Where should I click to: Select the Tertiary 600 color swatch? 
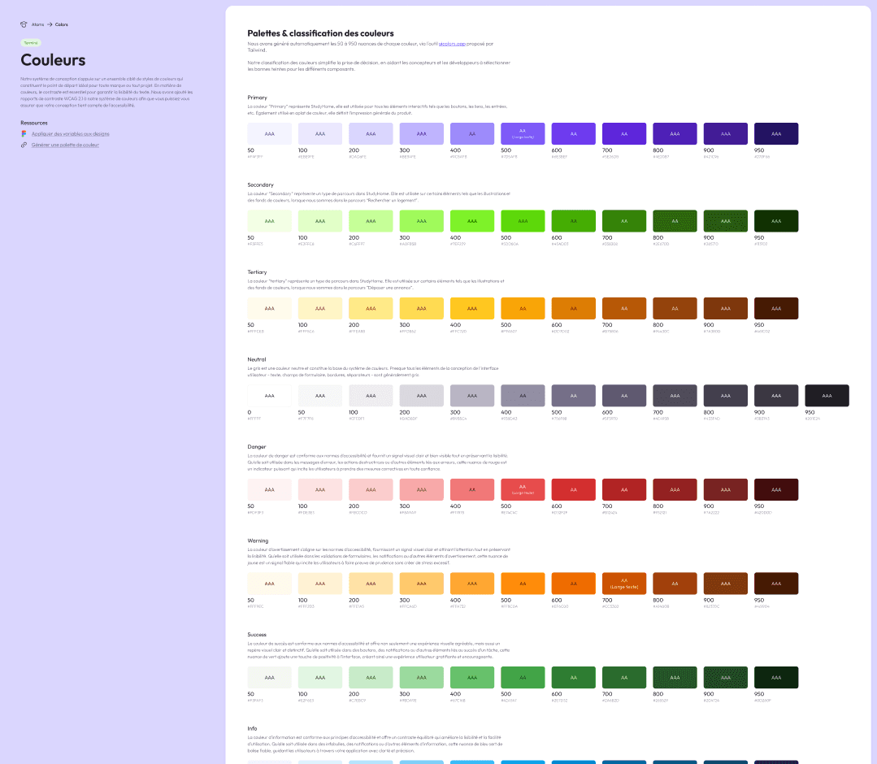click(573, 308)
